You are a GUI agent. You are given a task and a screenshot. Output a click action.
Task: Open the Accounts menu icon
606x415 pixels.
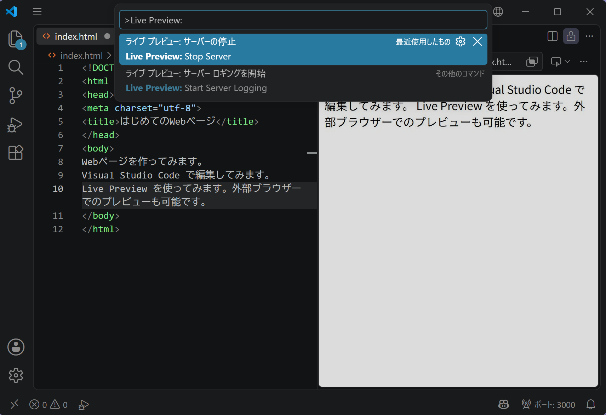pyautogui.click(x=16, y=347)
